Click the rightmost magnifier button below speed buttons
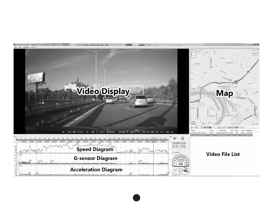 (184, 146)
